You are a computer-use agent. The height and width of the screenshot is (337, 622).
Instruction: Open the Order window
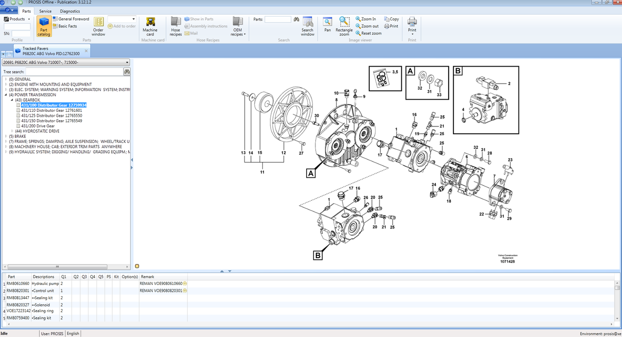tap(98, 26)
